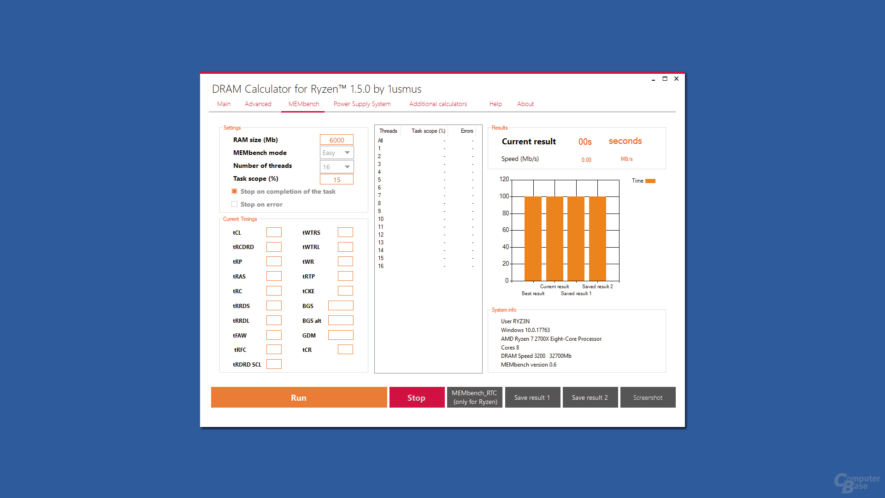Toggle Stop on completion of the task

(235, 191)
